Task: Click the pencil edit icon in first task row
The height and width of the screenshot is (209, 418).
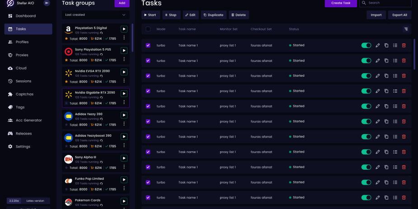Action: coord(378,45)
